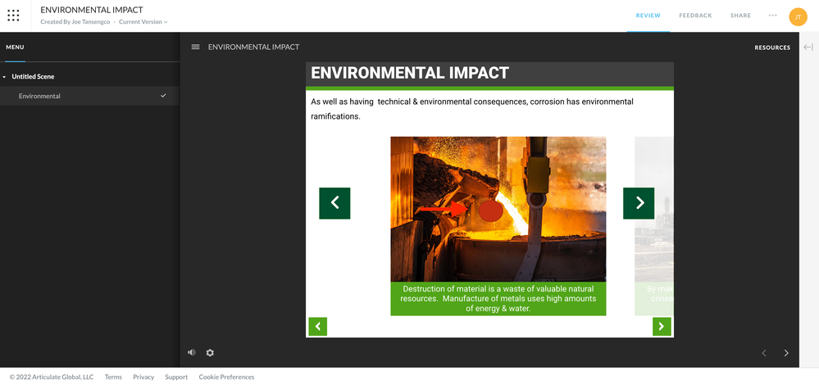Click the Created By Joe Tansengco text
Image resolution: width=819 pixels, height=384 pixels.
click(x=75, y=22)
